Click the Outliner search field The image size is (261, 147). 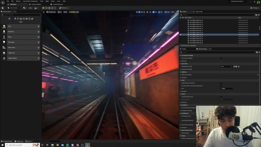217,15
